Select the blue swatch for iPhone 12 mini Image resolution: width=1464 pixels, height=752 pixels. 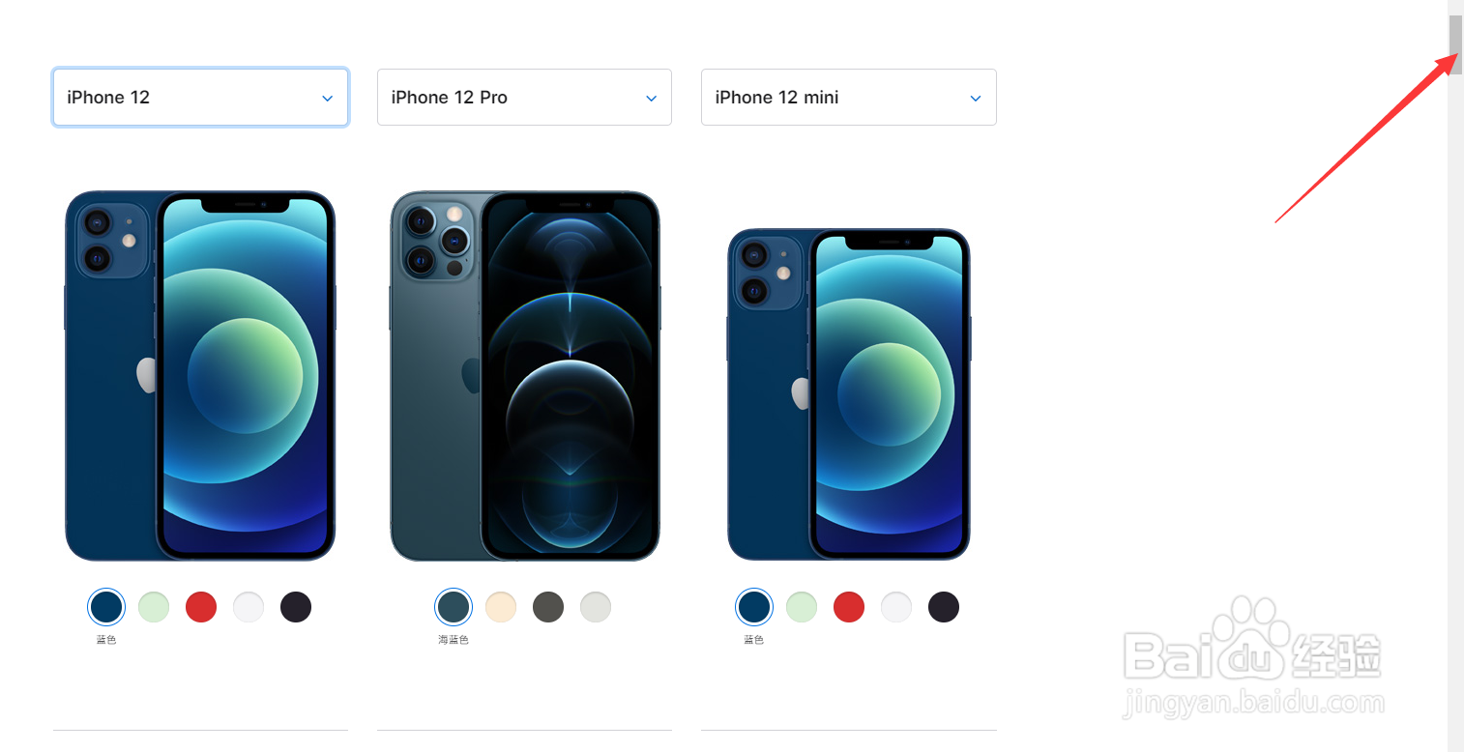pyautogui.click(x=754, y=607)
